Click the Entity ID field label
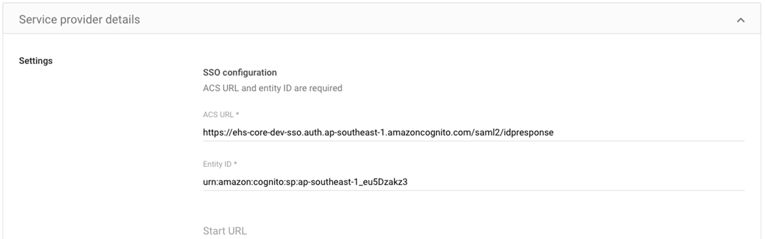This screenshot has width=765, height=239. [217, 164]
